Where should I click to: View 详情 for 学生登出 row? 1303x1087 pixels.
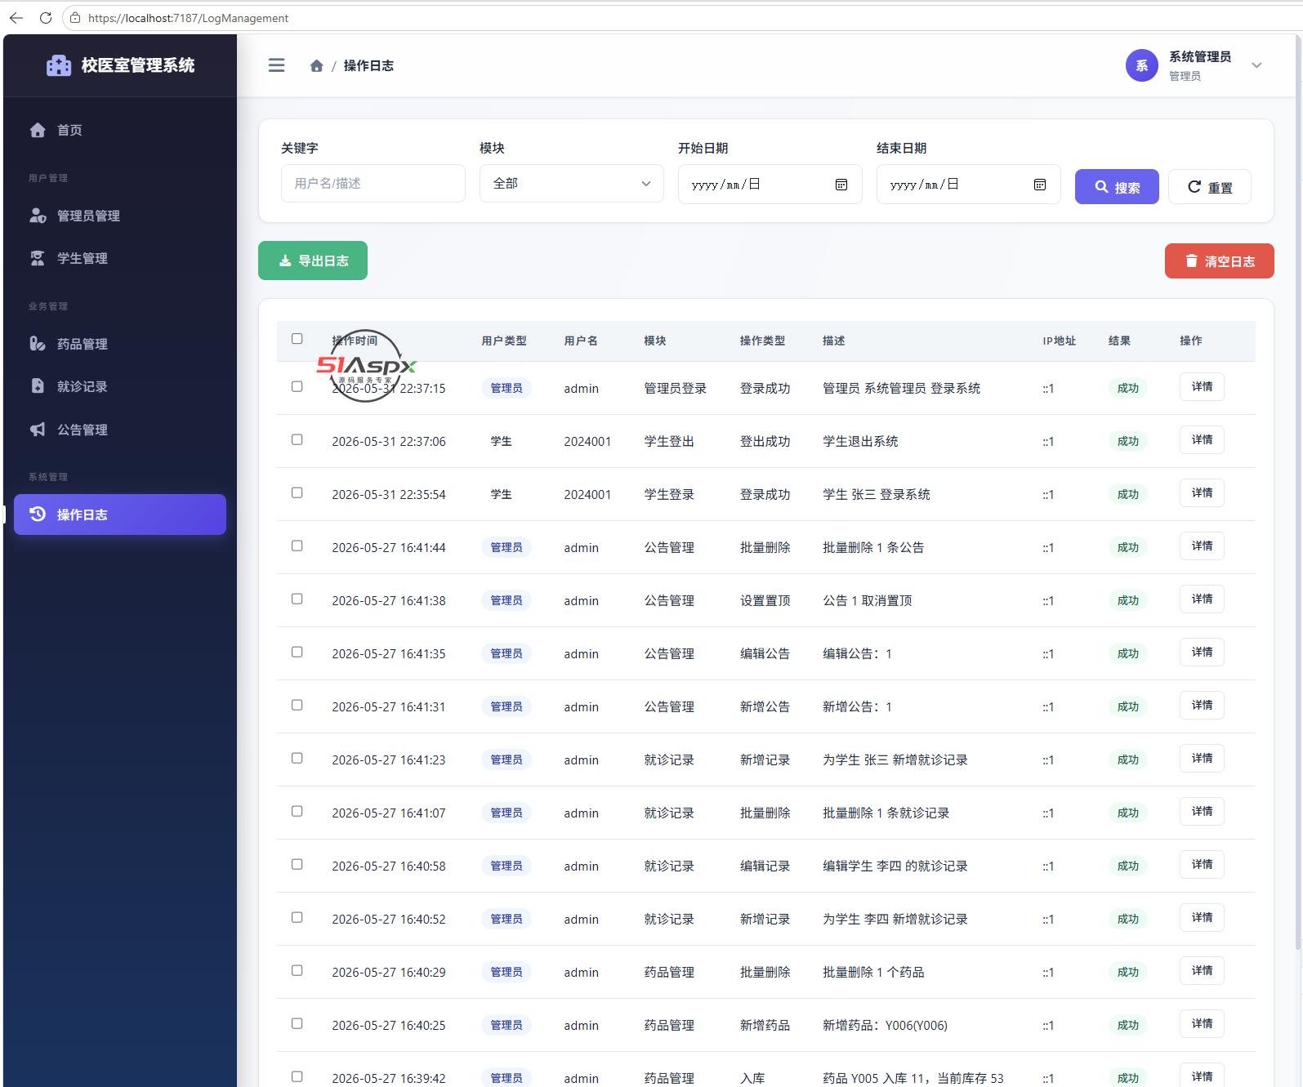(1202, 440)
